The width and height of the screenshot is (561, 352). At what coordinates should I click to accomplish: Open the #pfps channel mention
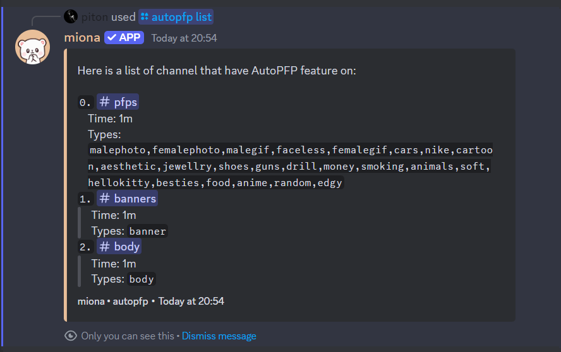[x=118, y=102]
